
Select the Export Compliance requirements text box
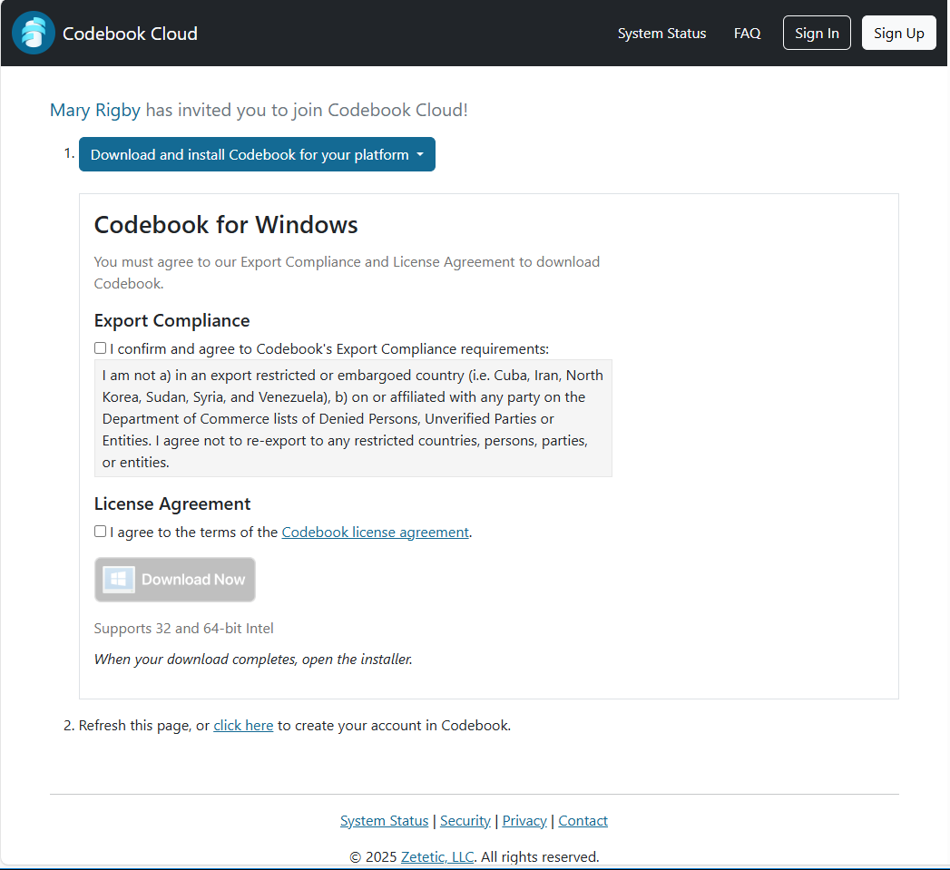click(353, 418)
